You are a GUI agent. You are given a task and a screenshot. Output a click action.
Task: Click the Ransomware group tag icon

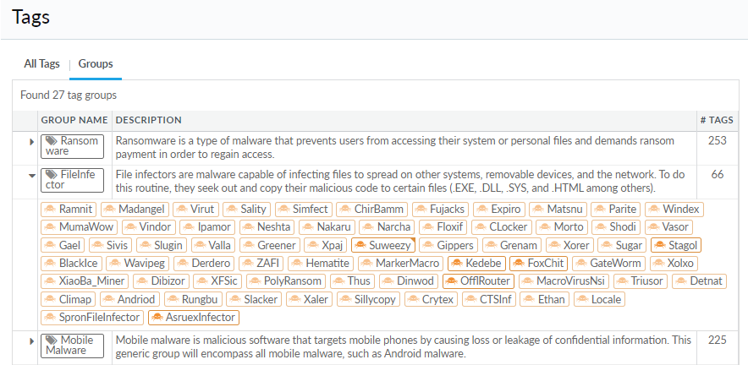click(x=52, y=141)
